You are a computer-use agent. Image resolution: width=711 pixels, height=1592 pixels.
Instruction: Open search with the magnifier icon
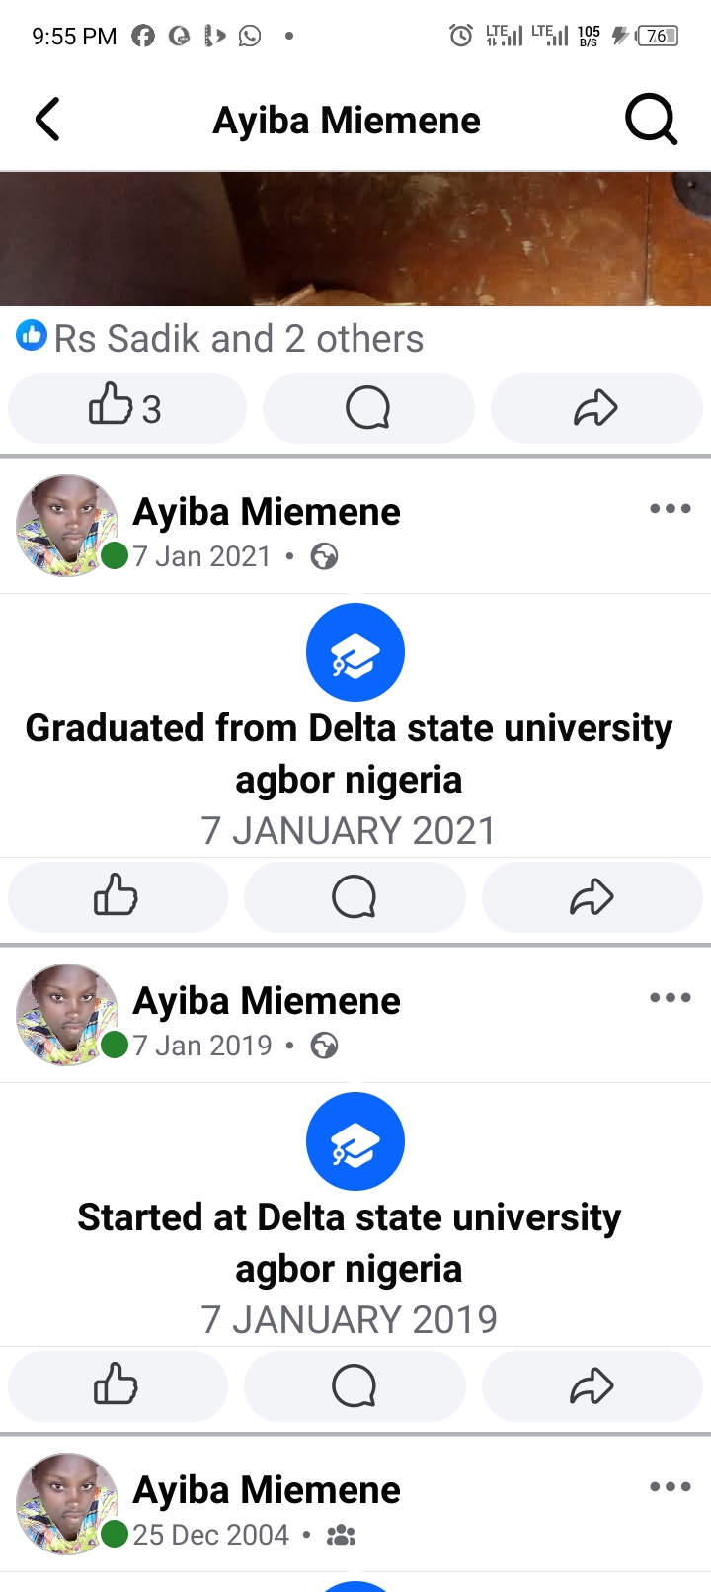651,120
